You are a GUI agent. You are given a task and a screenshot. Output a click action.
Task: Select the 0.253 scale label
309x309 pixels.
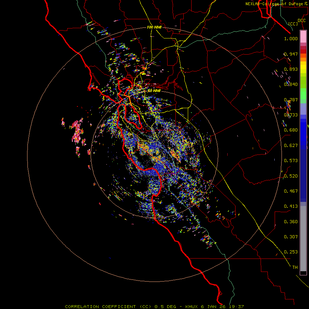tap(291, 252)
